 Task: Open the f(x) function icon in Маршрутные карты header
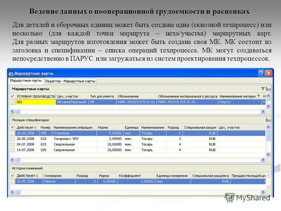point(269,89)
